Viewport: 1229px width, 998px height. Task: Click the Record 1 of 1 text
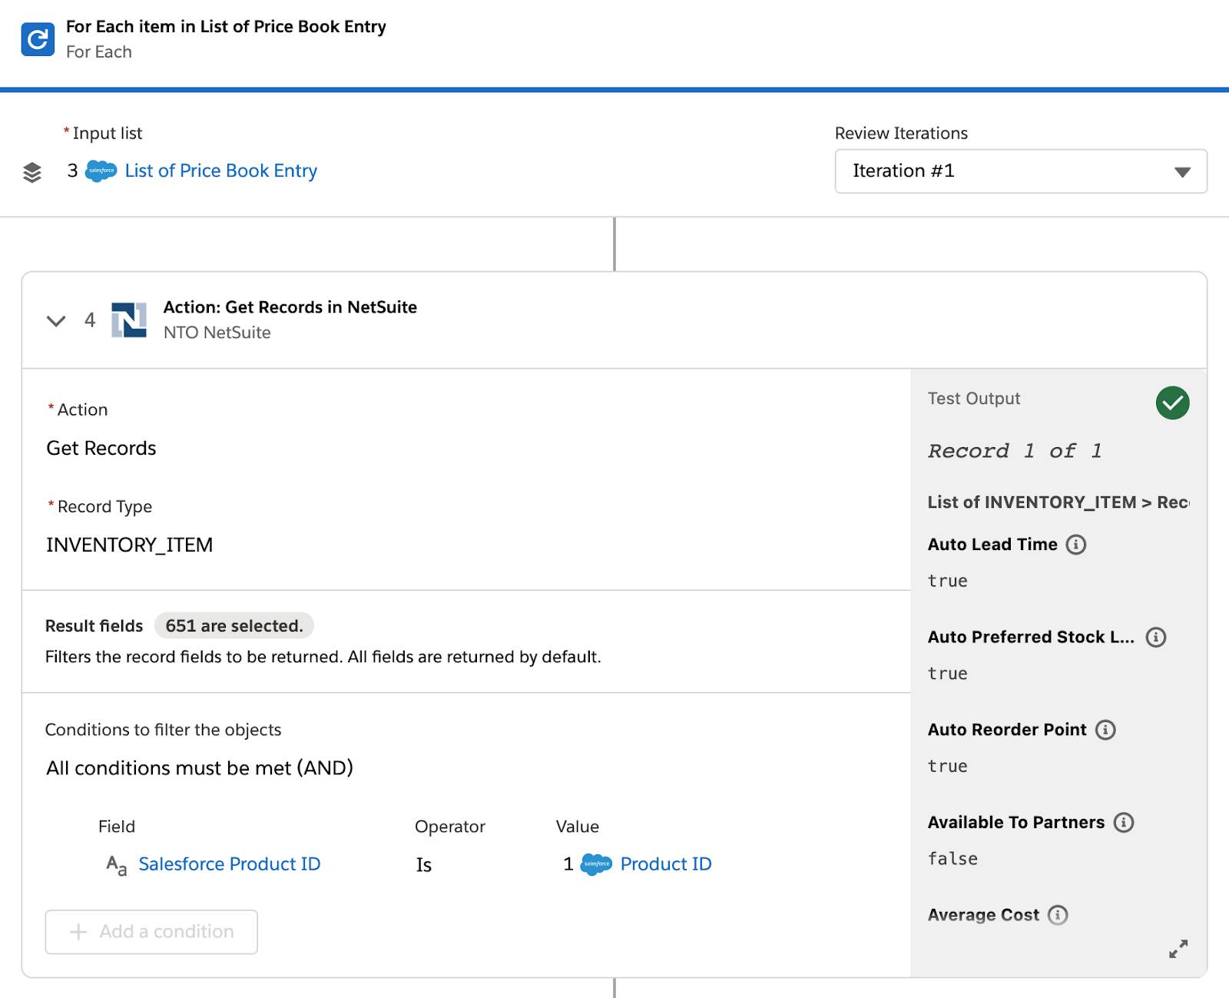(x=1015, y=451)
